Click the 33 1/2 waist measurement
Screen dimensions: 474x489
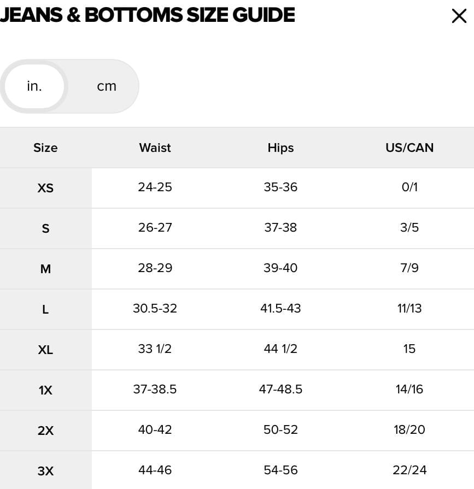coord(155,349)
